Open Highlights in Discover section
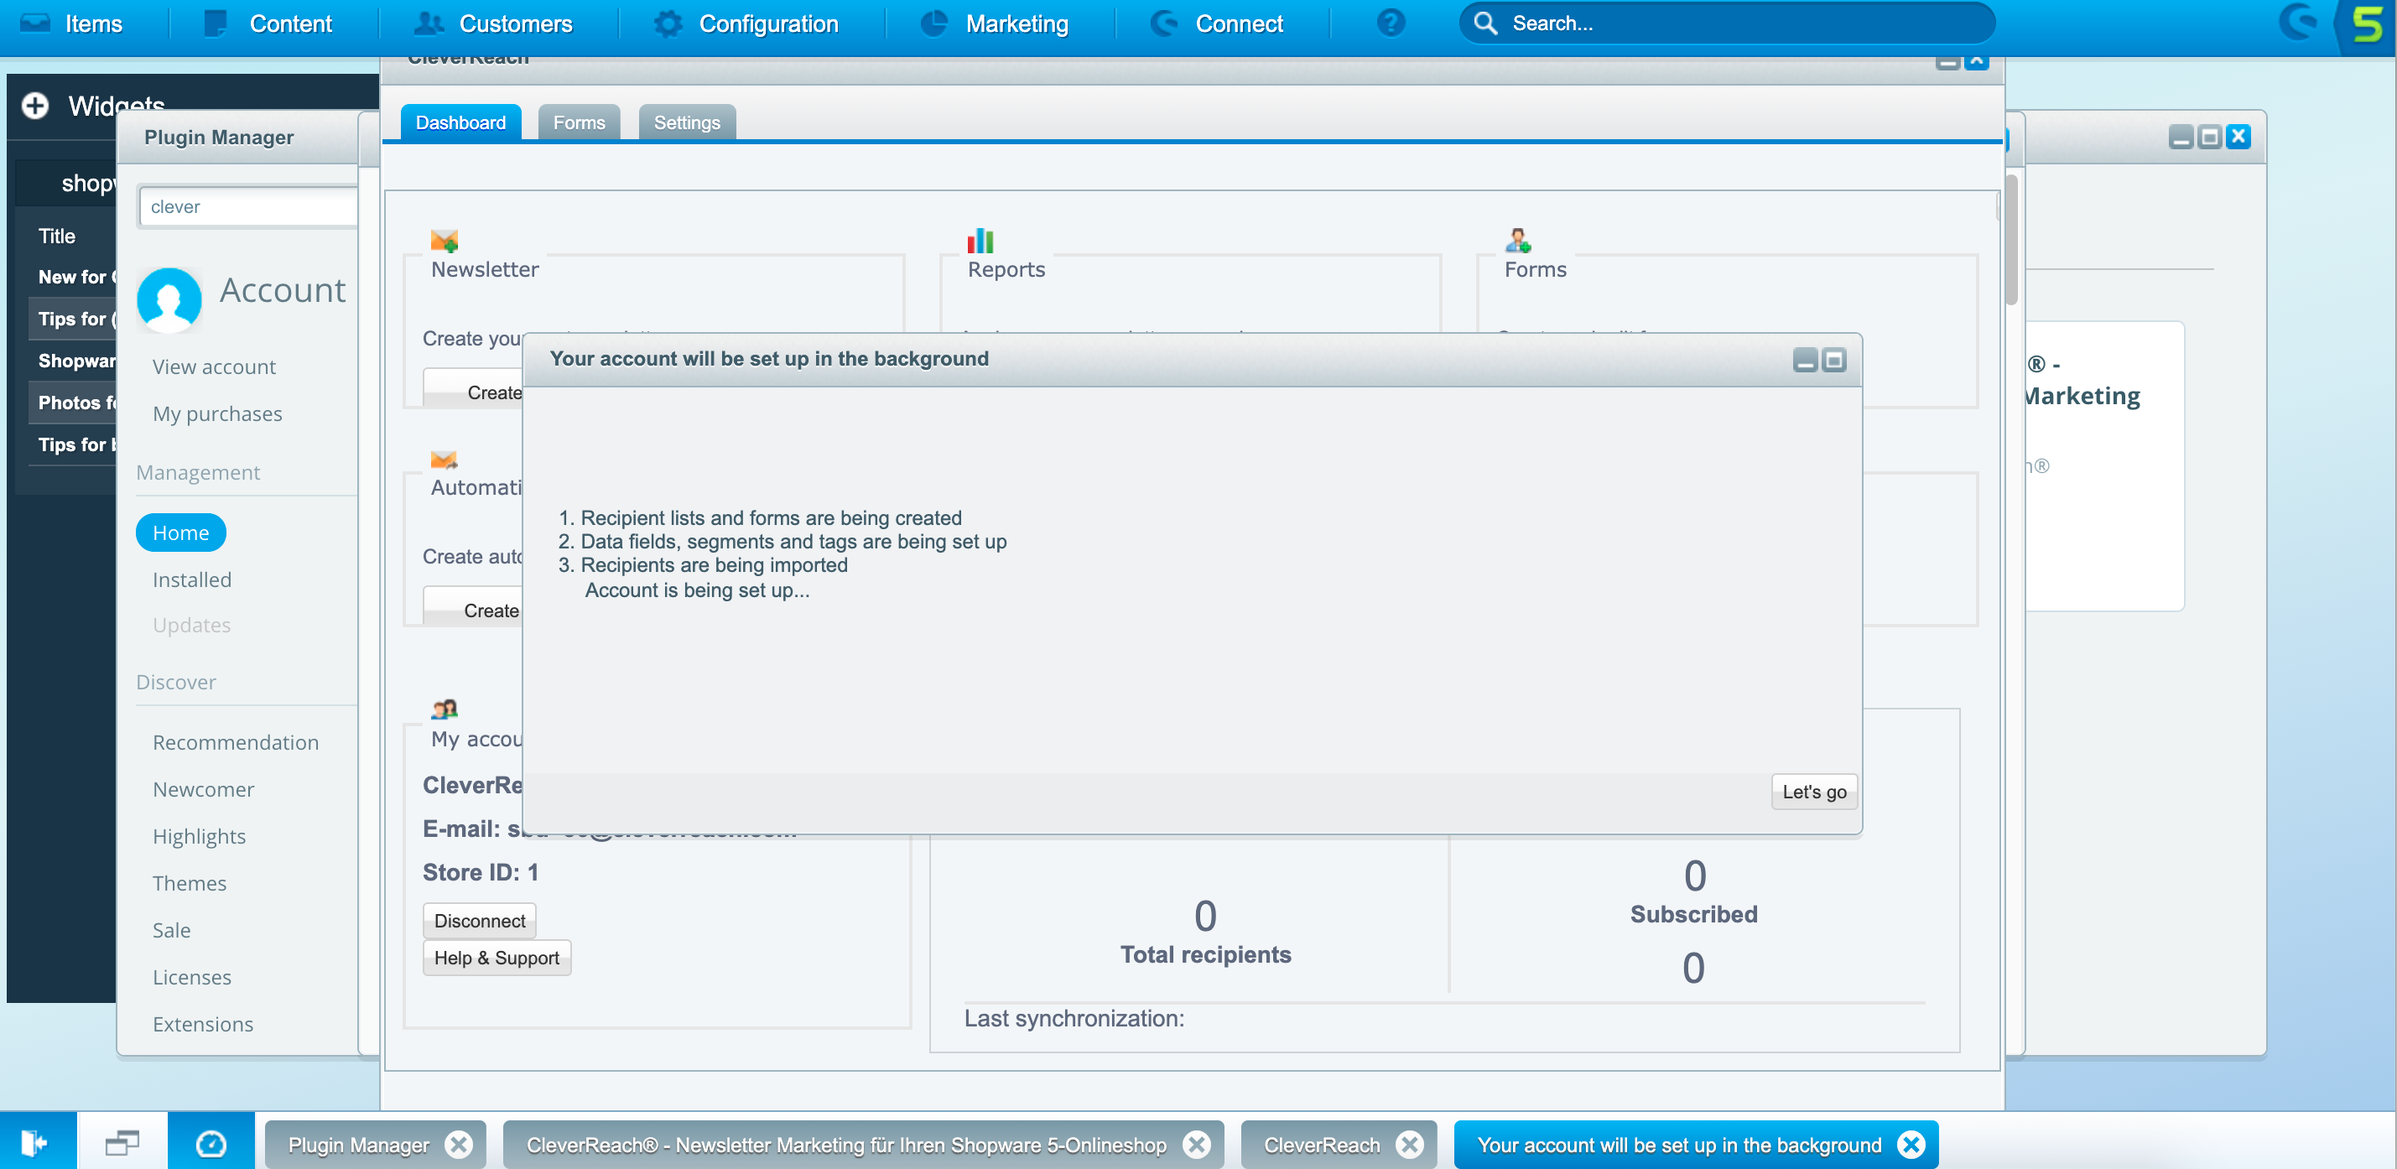2397x1169 pixels. [199, 836]
